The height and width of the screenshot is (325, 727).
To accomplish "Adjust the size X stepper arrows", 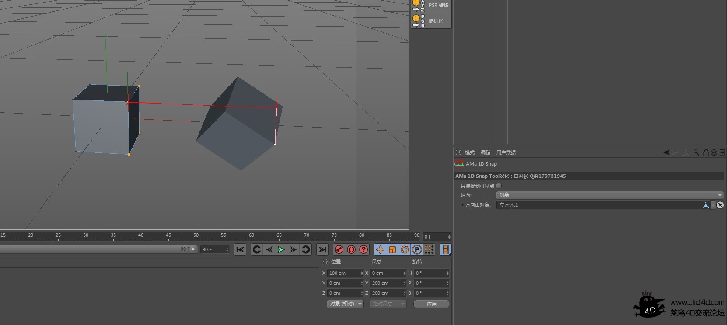I will coord(405,273).
